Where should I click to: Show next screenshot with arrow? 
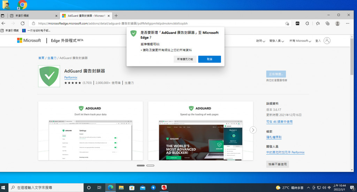click(x=253, y=130)
